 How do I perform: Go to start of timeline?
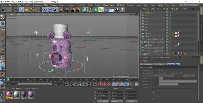(67, 84)
